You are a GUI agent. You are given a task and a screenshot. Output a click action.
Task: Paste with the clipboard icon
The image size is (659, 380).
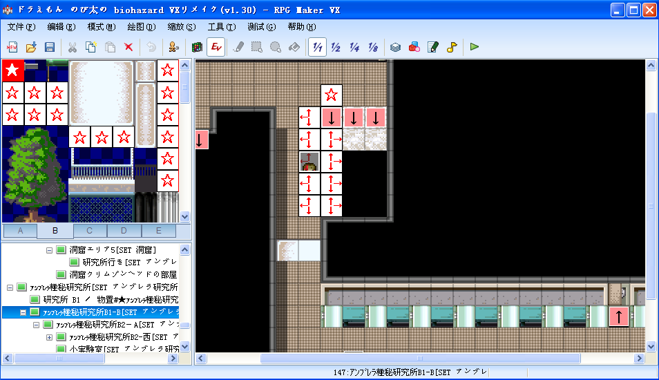point(110,47)
